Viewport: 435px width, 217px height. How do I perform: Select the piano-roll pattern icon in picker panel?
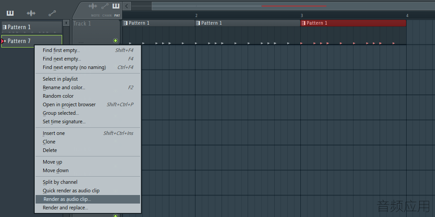tap(10, 13)
